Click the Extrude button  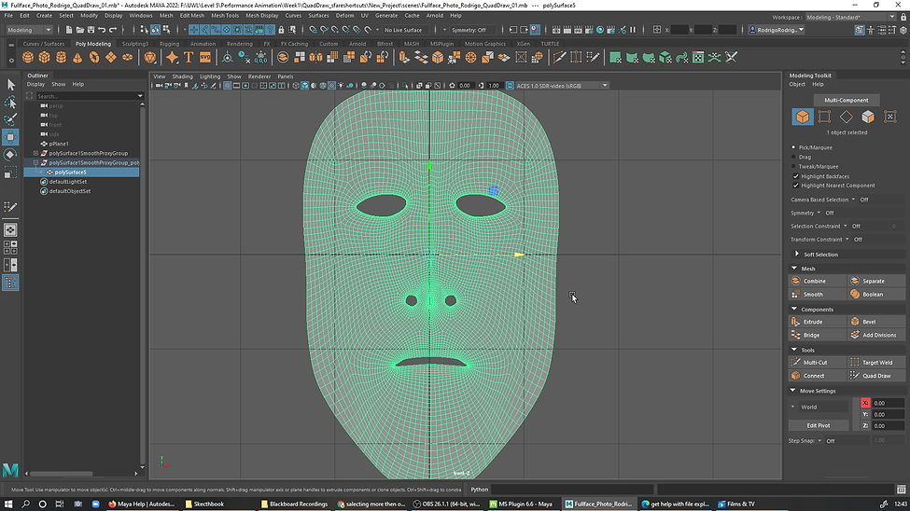click(818, 322)
